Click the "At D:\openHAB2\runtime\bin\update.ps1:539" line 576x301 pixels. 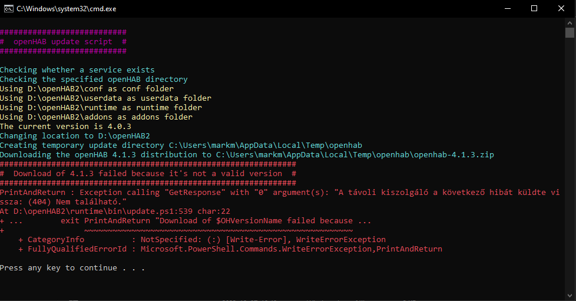(x=115, y=211)
